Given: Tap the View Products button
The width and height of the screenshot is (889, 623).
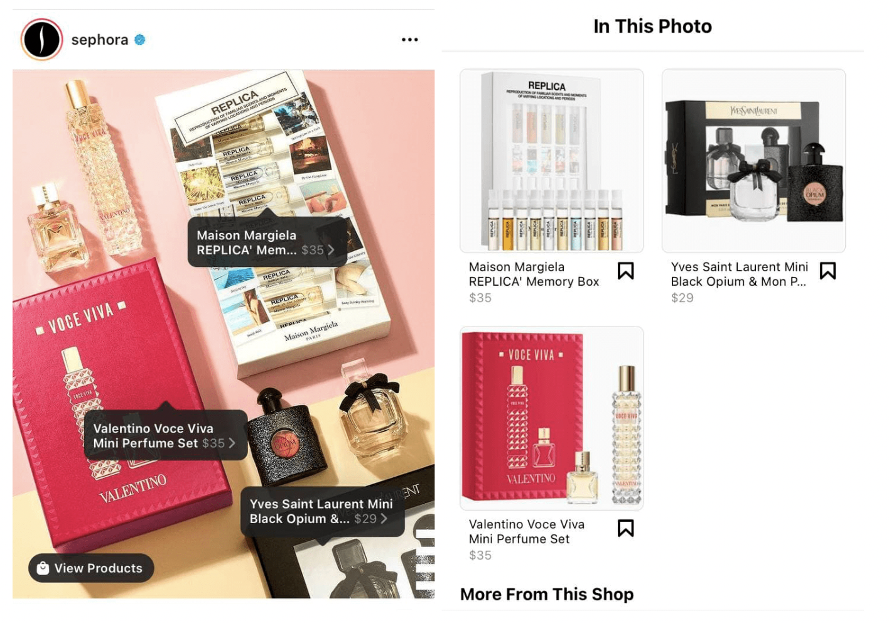Looking at the screenshot, I should click(91, 568).
